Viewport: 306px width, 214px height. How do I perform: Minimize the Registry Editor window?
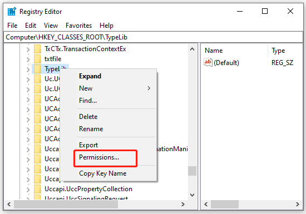[x=240, y=11]
